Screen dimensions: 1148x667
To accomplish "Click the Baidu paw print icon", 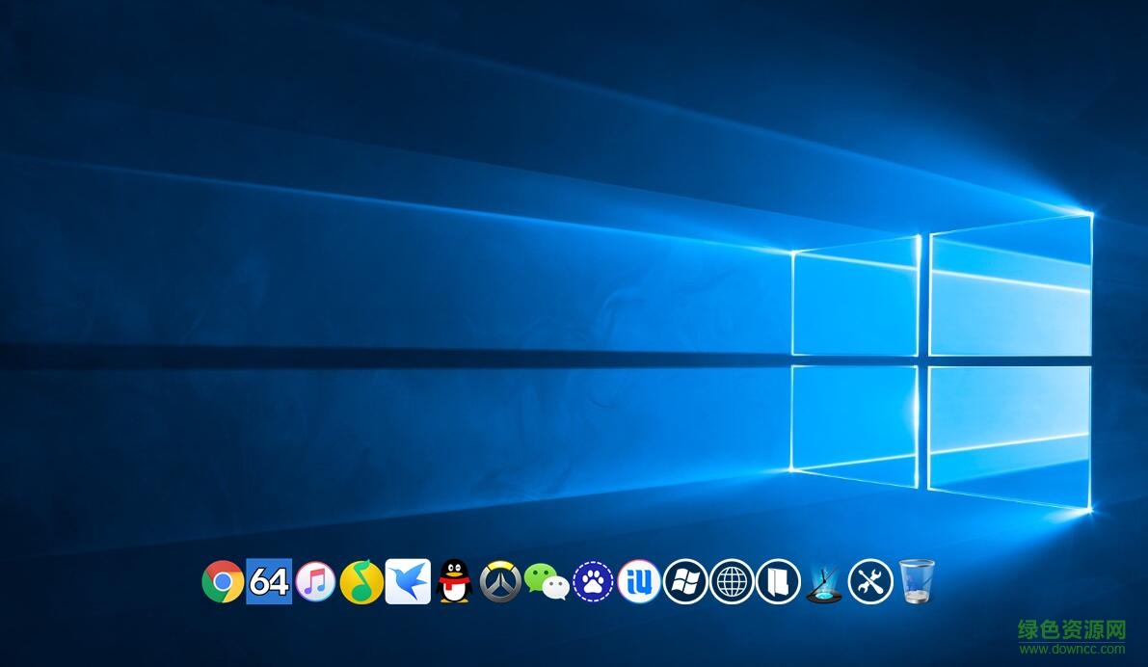I will click(593, 582).
